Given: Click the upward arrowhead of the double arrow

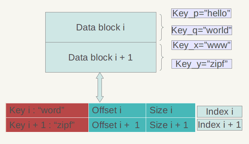Looking at the screenshot, I should [100, 76].
